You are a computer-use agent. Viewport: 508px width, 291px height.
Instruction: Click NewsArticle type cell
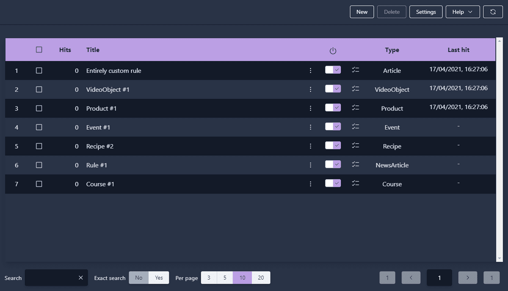click(x=392, y=165)
